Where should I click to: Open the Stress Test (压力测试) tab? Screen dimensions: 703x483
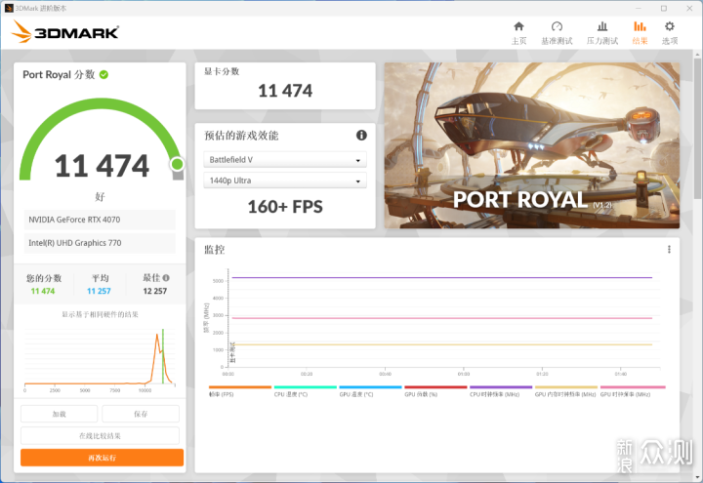(x=602, y=33)
